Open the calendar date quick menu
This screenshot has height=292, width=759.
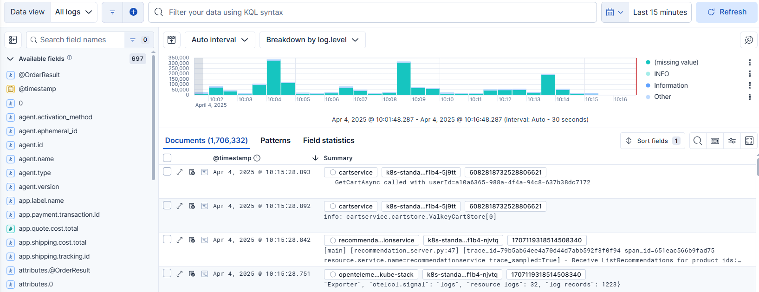[x=615, y=12]
